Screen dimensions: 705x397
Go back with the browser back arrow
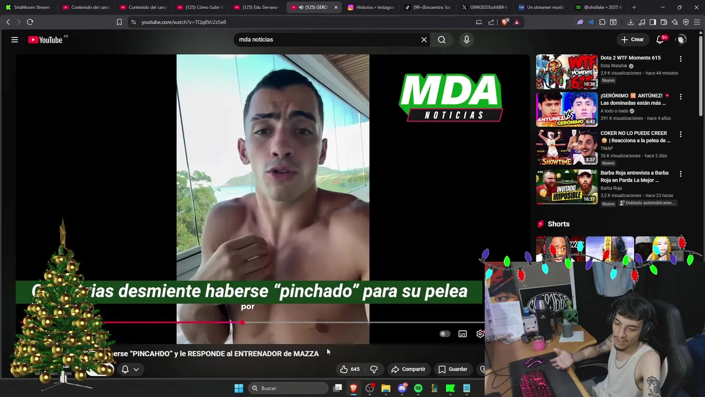pos(8,22)
